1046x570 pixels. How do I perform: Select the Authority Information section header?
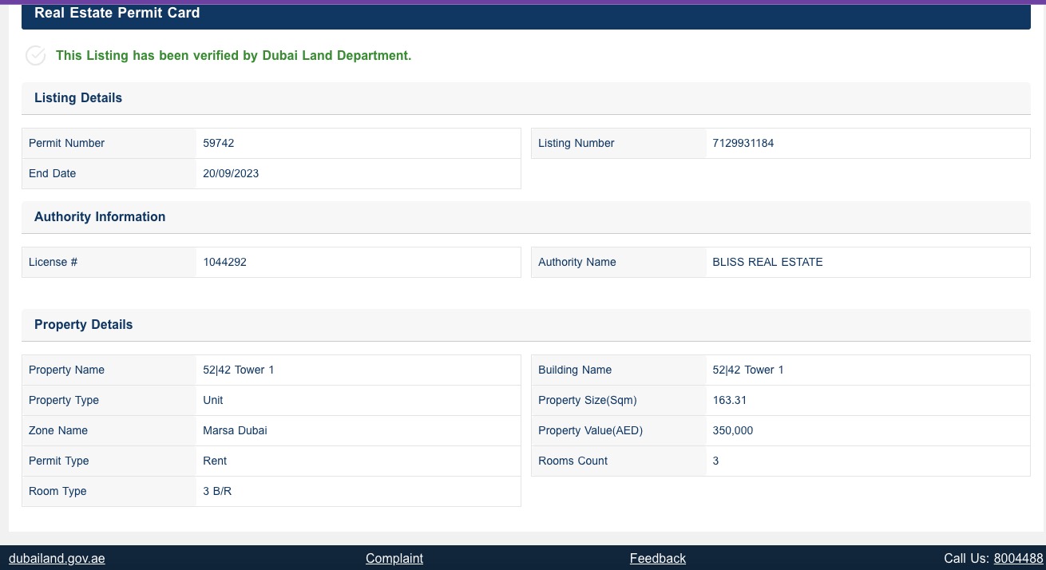tap(100, 216)
